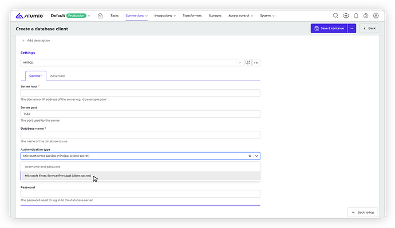Toggle the Authentication type dropdown arrow
This screenshot has width=395, height=228.
pos(256,156)
